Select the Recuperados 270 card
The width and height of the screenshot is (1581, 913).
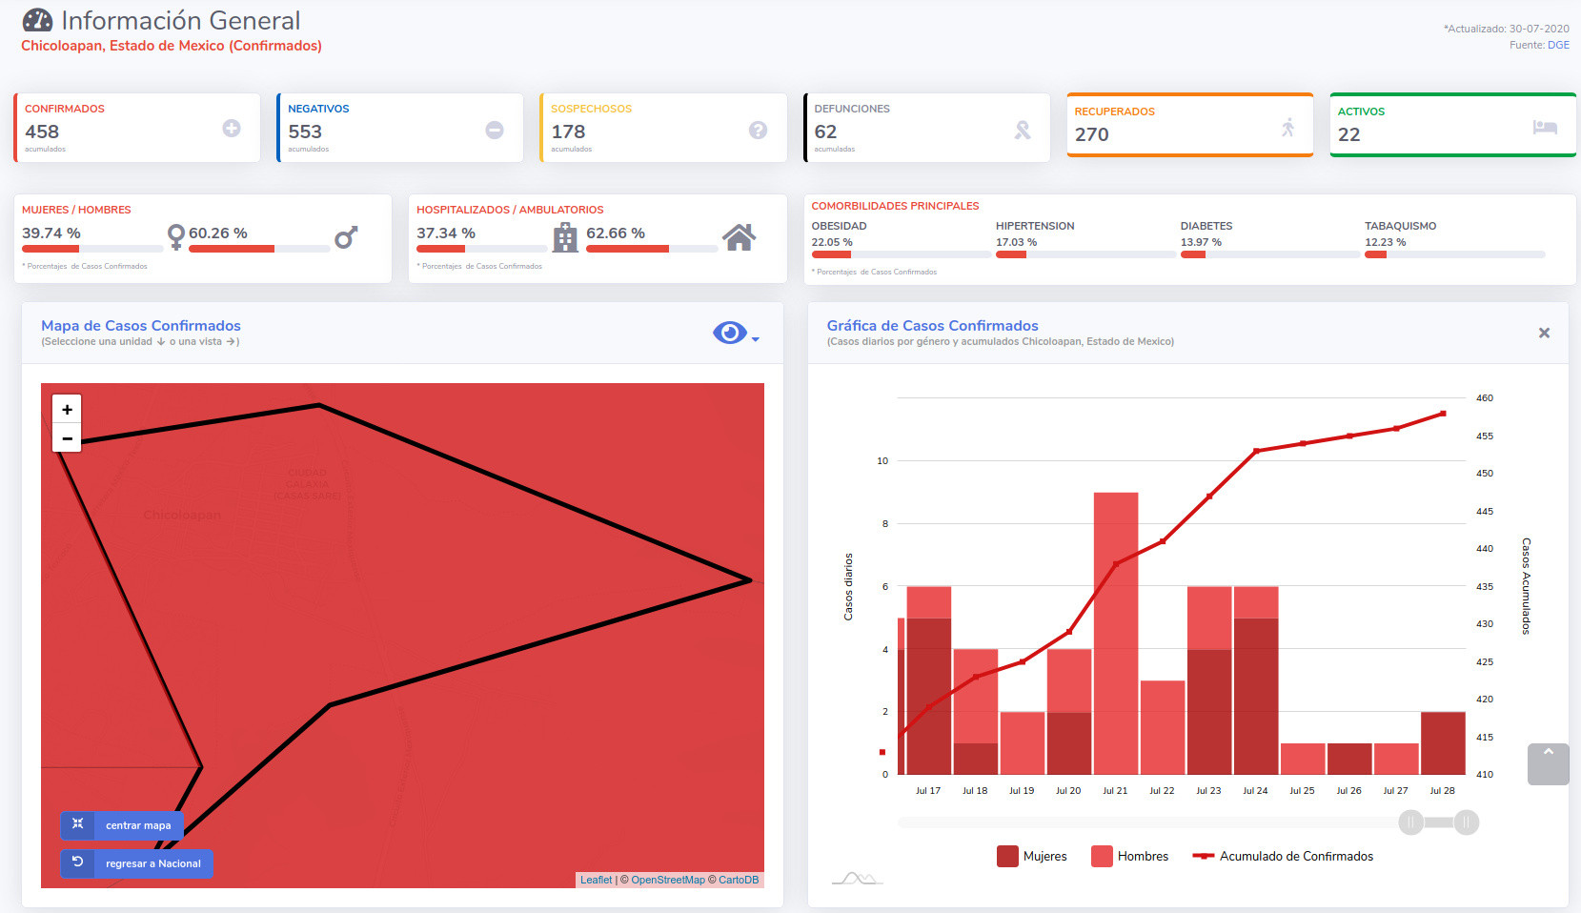(x=1190, y=125)
